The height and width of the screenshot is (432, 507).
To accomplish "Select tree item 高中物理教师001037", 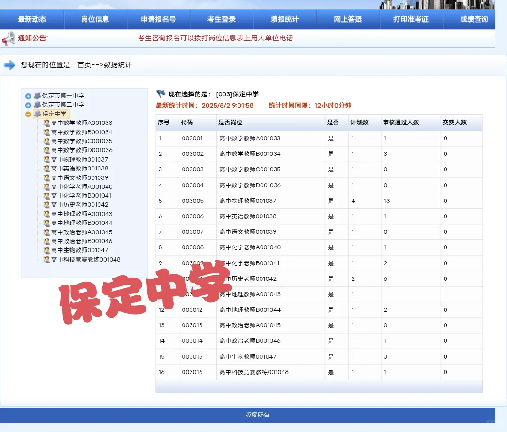I will pos(79,159).
